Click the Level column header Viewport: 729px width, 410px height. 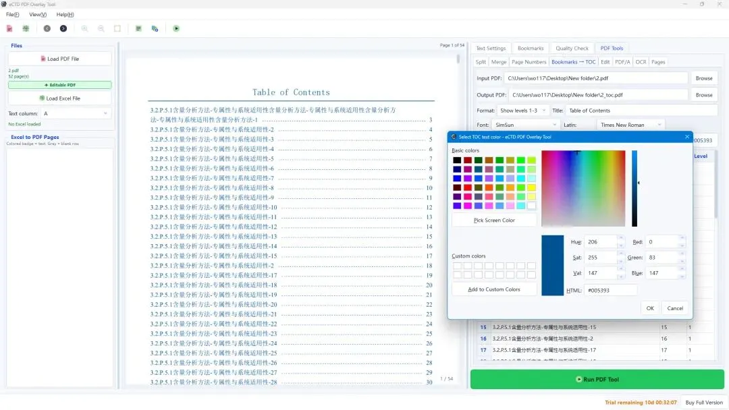tap(700, 156)
